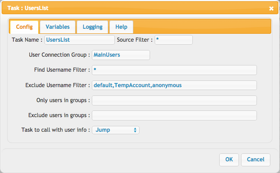
Task: Open the Variables tab
Action: (57, 27)
